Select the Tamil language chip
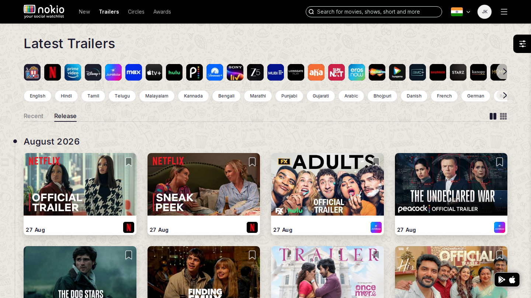531x298 pixels. click(x=93, y=96)
